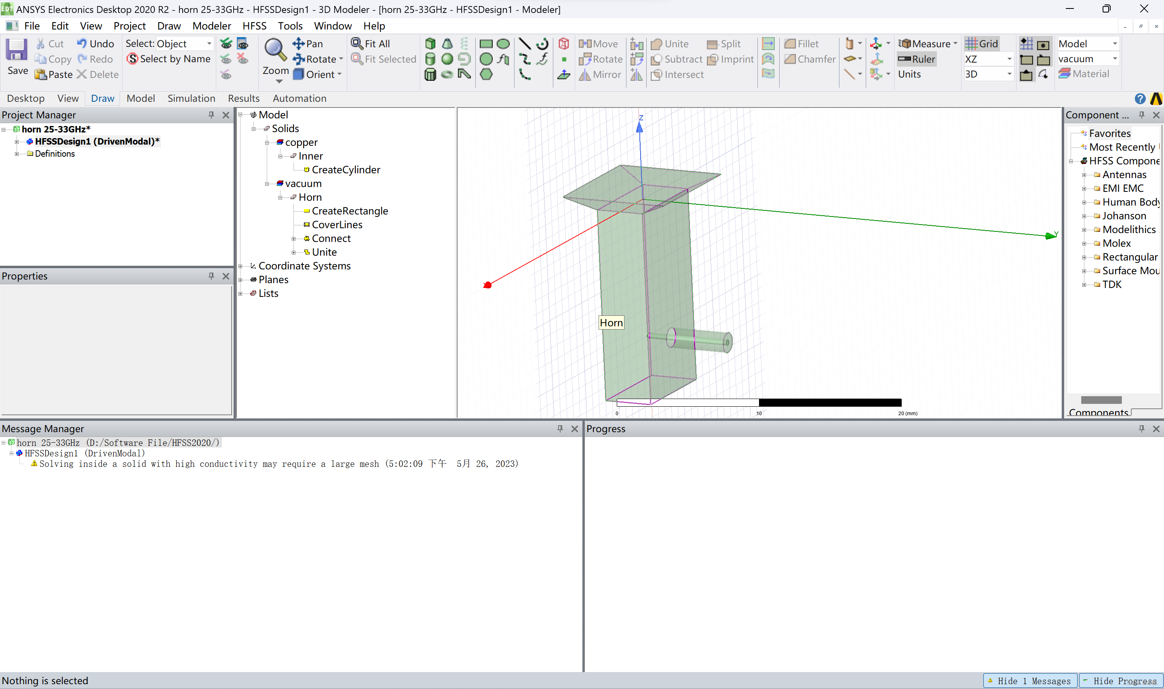Select the CoverLines tree item
Screen dimensions: 1164x689
click(x=337, y=225)
